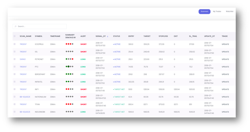
Task: Check the BERGEPAINT row checkbox
Action: coord(15,74)
